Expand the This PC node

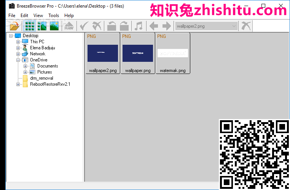pyautogui.click(x=18, y=42)
